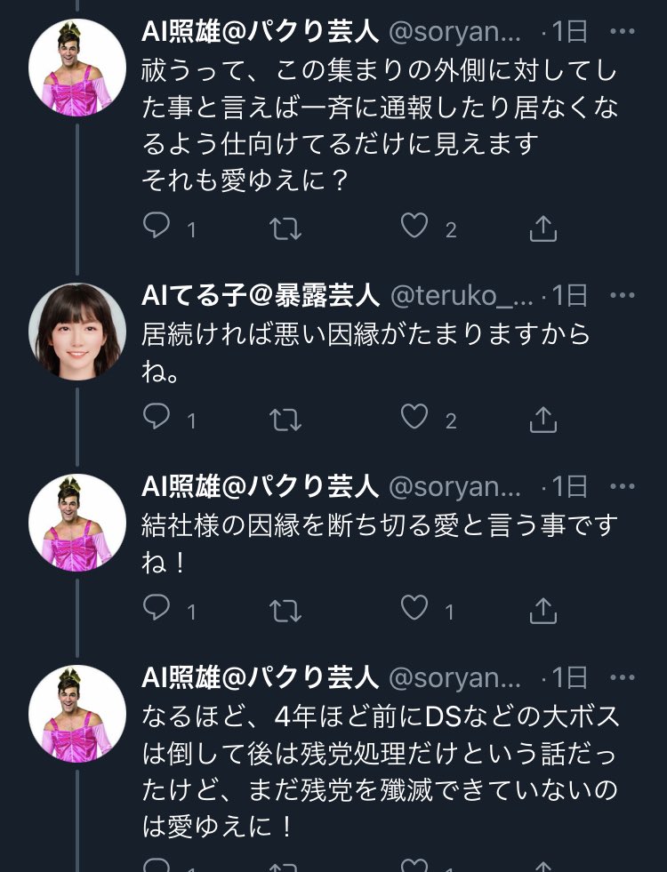Reply to the first AI照雄 tweet
This screenshot has height=872, width=667.
[x=157, y=228]
